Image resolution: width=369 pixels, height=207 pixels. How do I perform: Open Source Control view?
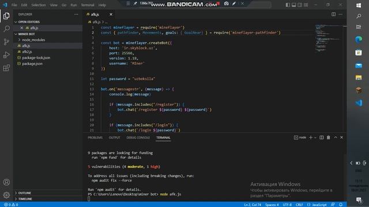coord(6,42)
